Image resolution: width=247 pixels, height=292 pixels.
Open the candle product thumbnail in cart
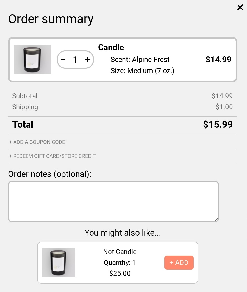point(33,59)
